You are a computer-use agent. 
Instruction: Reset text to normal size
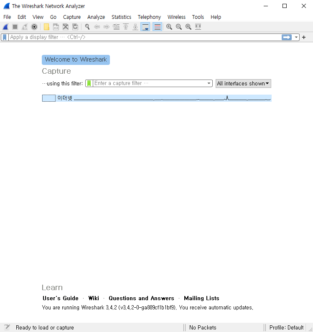coord(188,27)
